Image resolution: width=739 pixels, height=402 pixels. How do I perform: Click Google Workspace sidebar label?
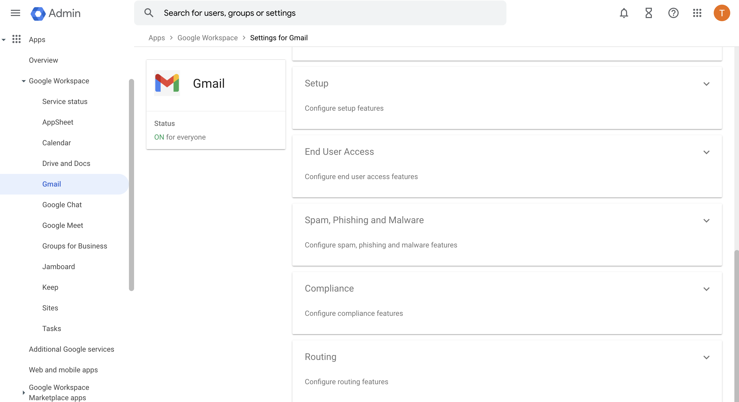pyautogui.click(x=59, y=81)
